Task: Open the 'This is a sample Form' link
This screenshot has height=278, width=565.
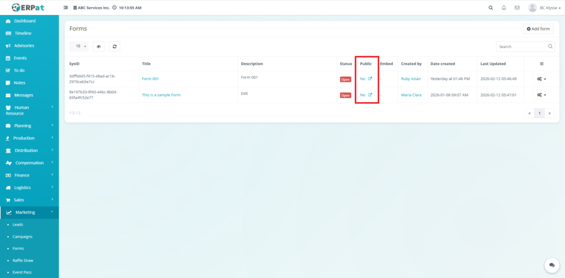Action: [161, 95]
